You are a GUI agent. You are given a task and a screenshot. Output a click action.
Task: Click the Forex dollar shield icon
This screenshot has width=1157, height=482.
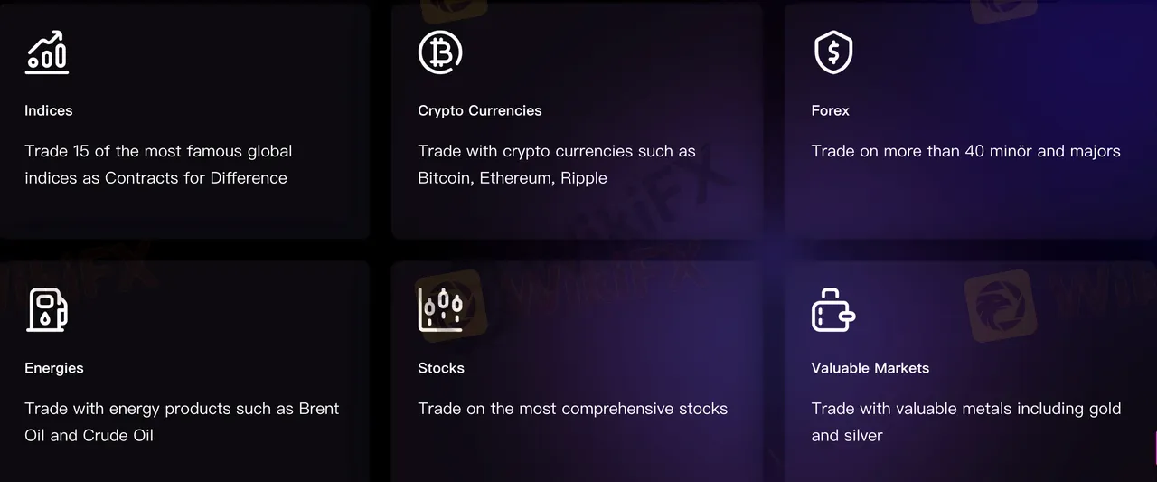click(832, 52)
